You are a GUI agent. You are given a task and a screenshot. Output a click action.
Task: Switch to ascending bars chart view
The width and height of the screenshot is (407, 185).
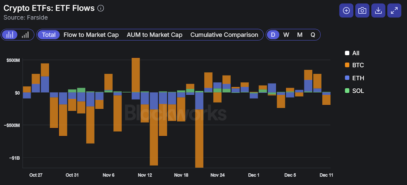click(25, 35)
